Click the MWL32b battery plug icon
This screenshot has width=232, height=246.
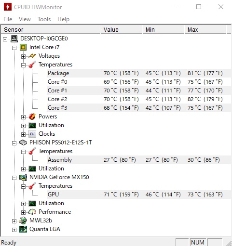(x=23, y=220)
